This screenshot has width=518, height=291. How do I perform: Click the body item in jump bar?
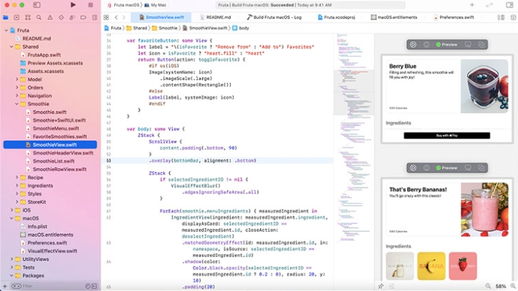tap(241, 28)
